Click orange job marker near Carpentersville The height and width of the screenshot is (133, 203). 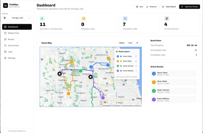click(x=72, y=61)
